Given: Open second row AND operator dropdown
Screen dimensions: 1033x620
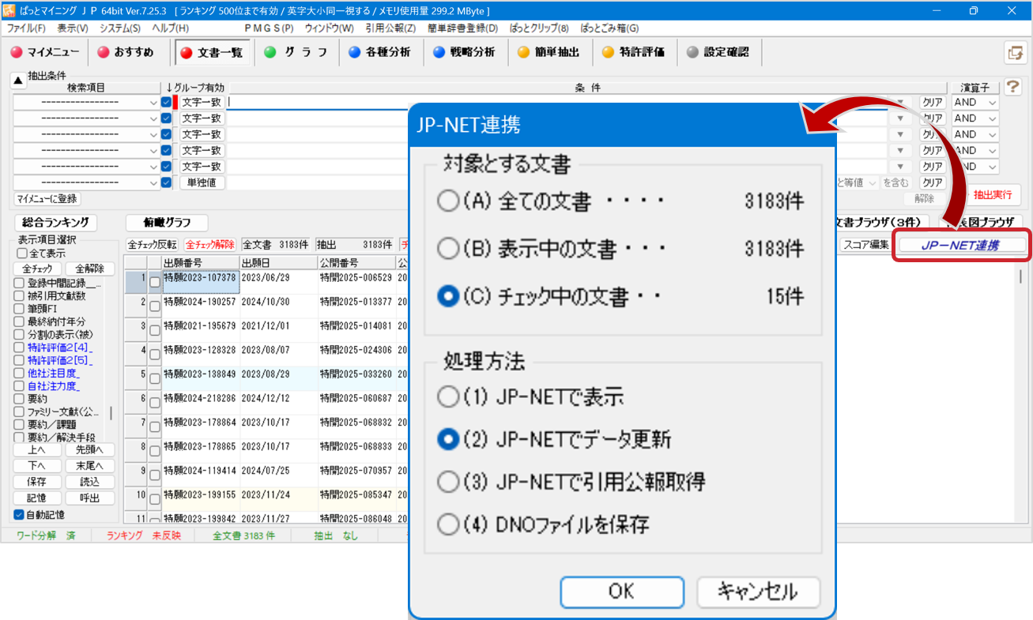Looking at the screenshot, I should tap(975, 118).
